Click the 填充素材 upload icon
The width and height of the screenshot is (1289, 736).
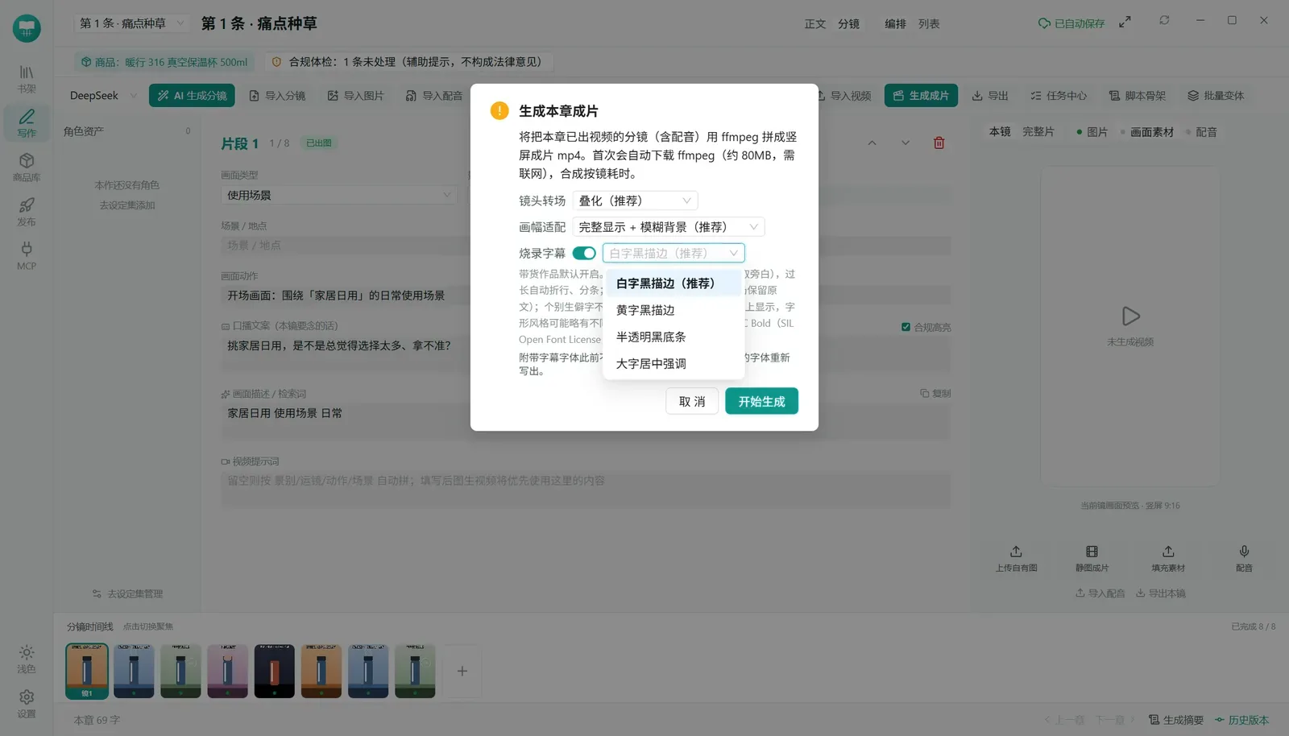click(x=1168, y=558)
